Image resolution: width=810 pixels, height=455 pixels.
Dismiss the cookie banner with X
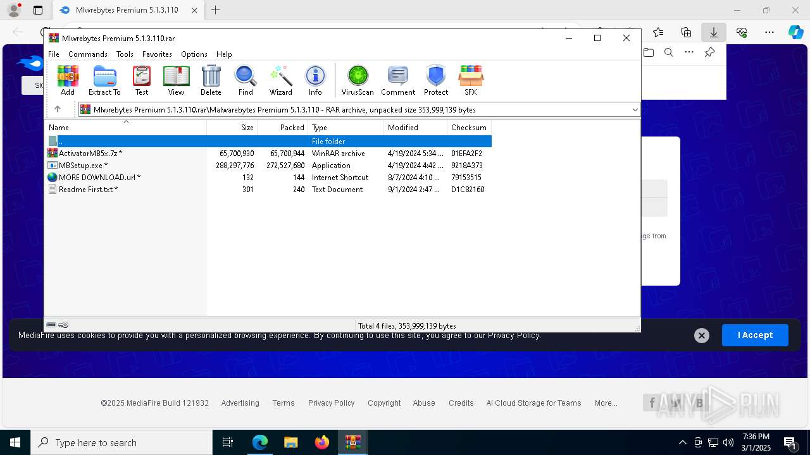click(x=702, y=336)
